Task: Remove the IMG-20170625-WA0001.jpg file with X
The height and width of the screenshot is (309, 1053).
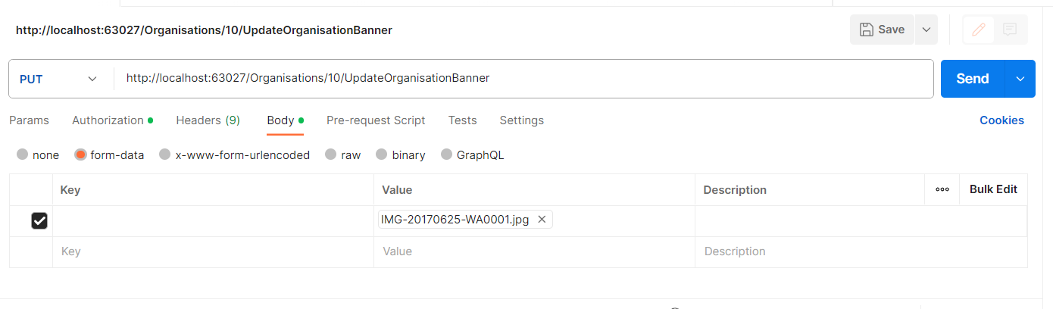Action: [x=542, y=220]
